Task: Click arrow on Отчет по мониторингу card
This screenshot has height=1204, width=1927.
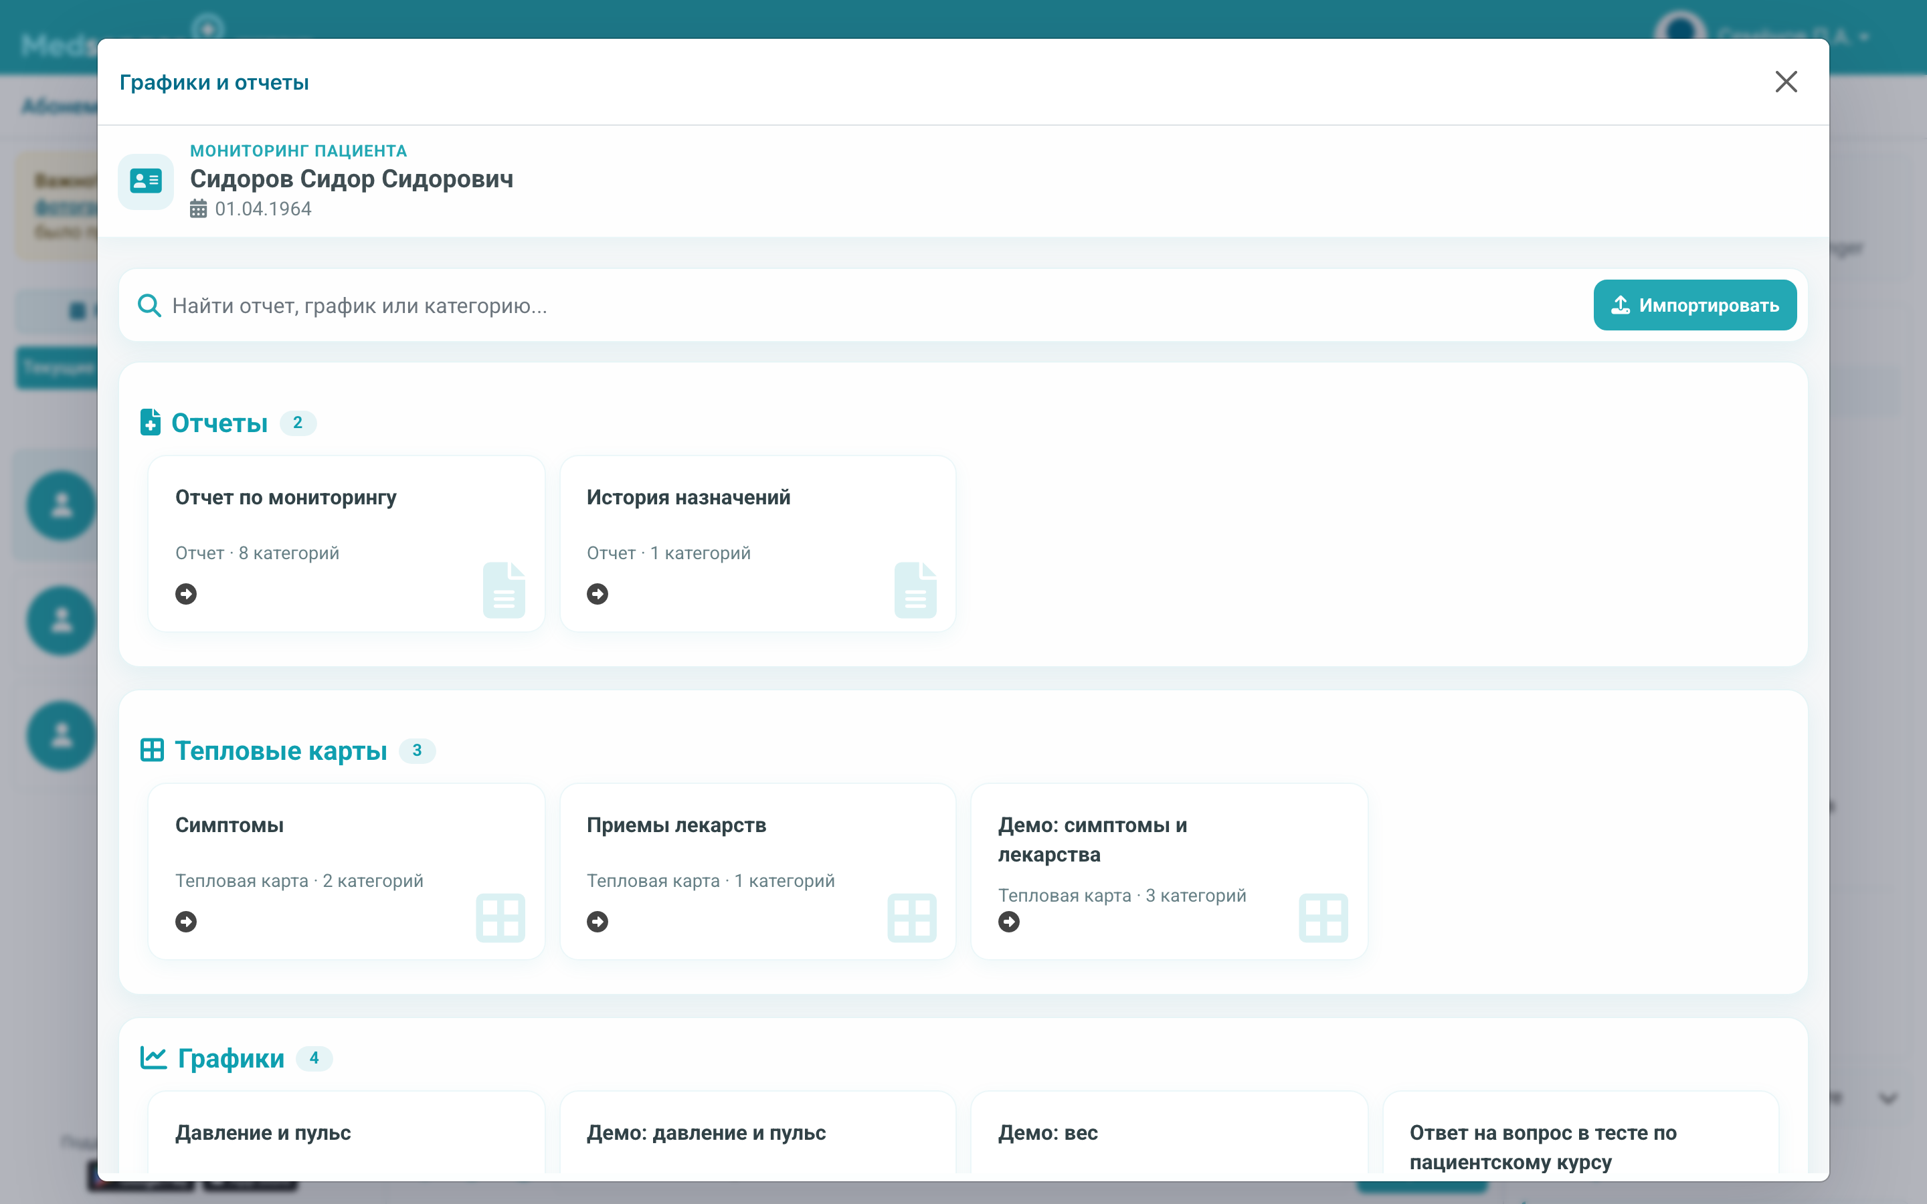Action: [x=185, y=594]
